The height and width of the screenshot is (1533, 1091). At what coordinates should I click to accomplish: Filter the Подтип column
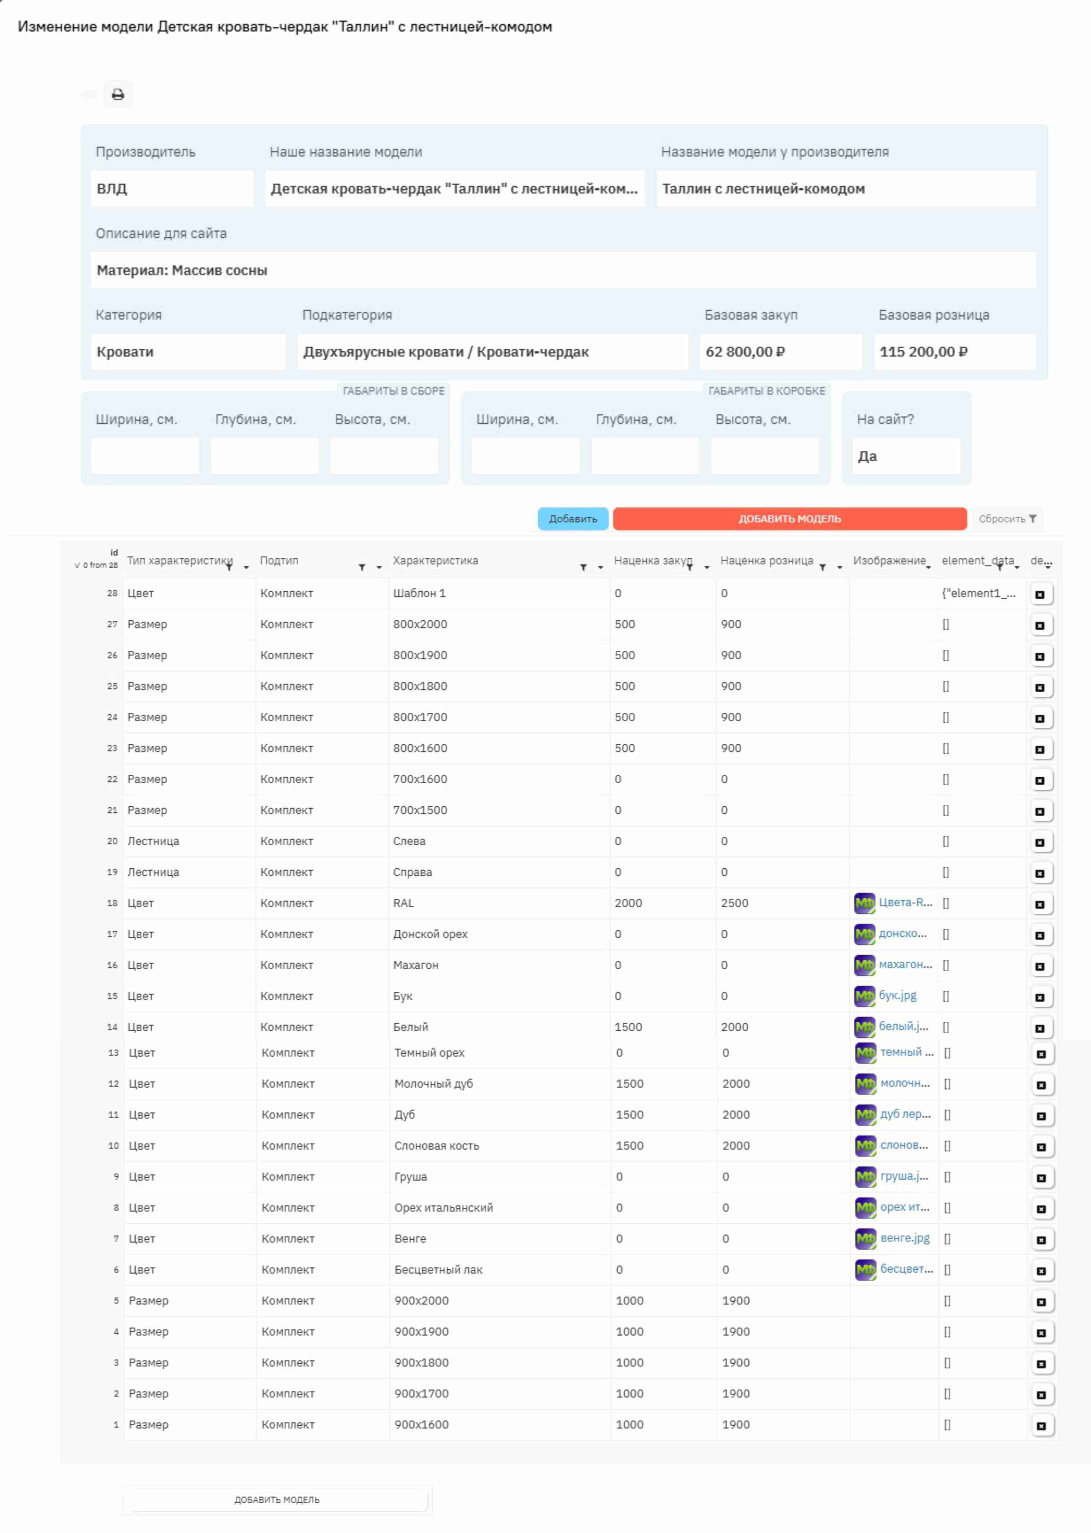361,568
